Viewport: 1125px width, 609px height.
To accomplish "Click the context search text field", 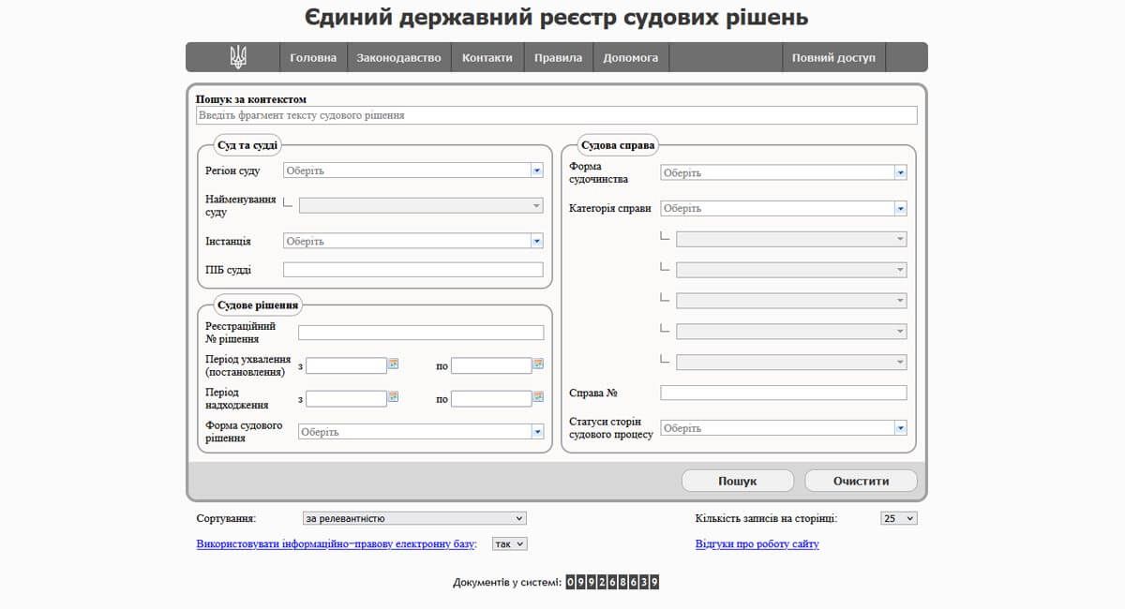I will pyautogui.click(x=556, y=115).
